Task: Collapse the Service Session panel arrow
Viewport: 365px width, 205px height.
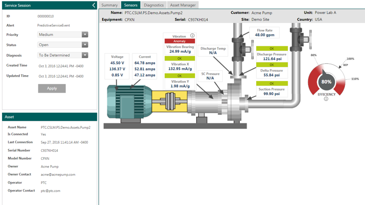Action: click(93, 5)
